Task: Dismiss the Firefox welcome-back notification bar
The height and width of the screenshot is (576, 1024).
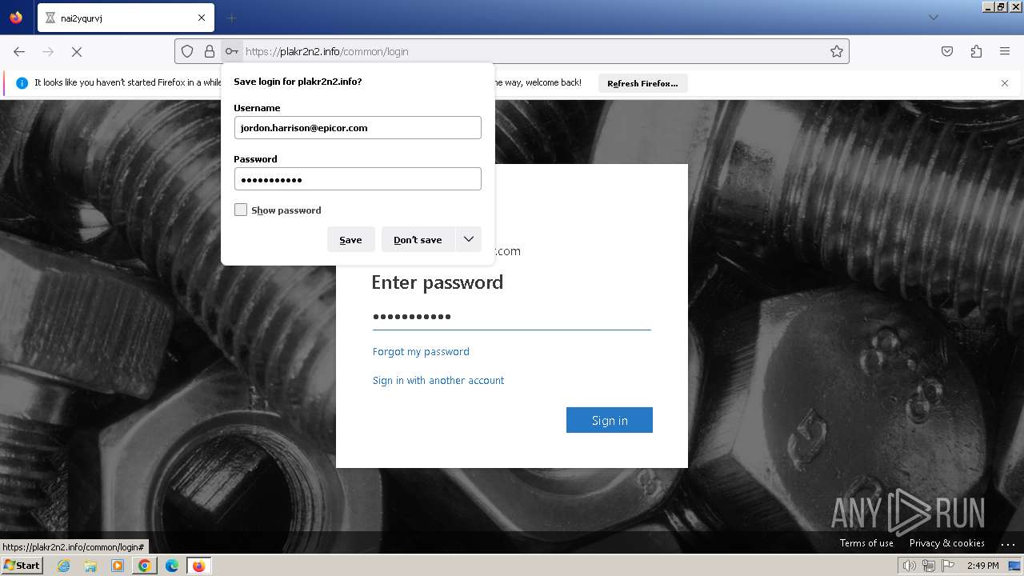Action: [1005, 83]
